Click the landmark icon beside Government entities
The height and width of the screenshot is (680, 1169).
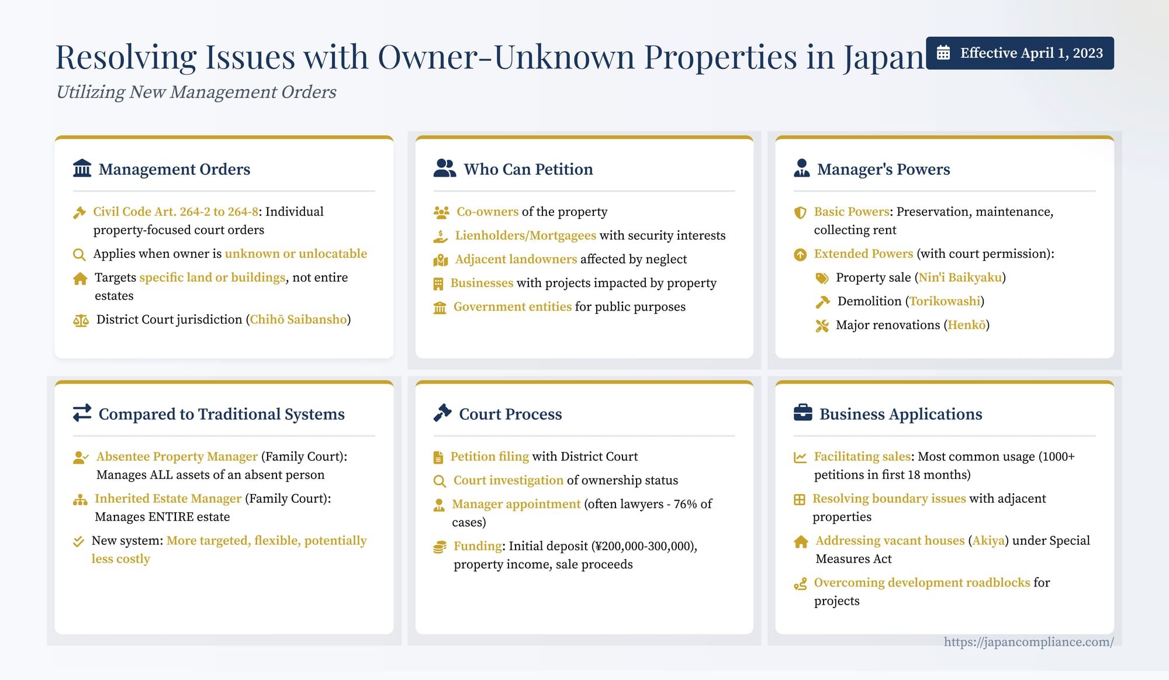pos(440,308)
